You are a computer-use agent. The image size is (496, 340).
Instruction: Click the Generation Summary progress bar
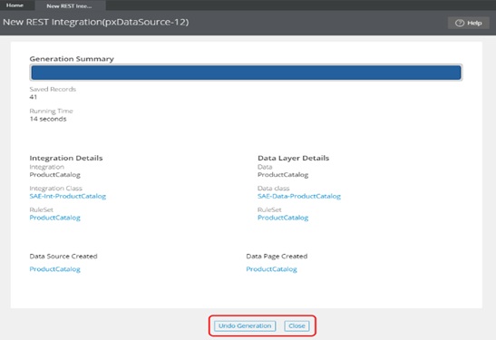pos(246,73)
